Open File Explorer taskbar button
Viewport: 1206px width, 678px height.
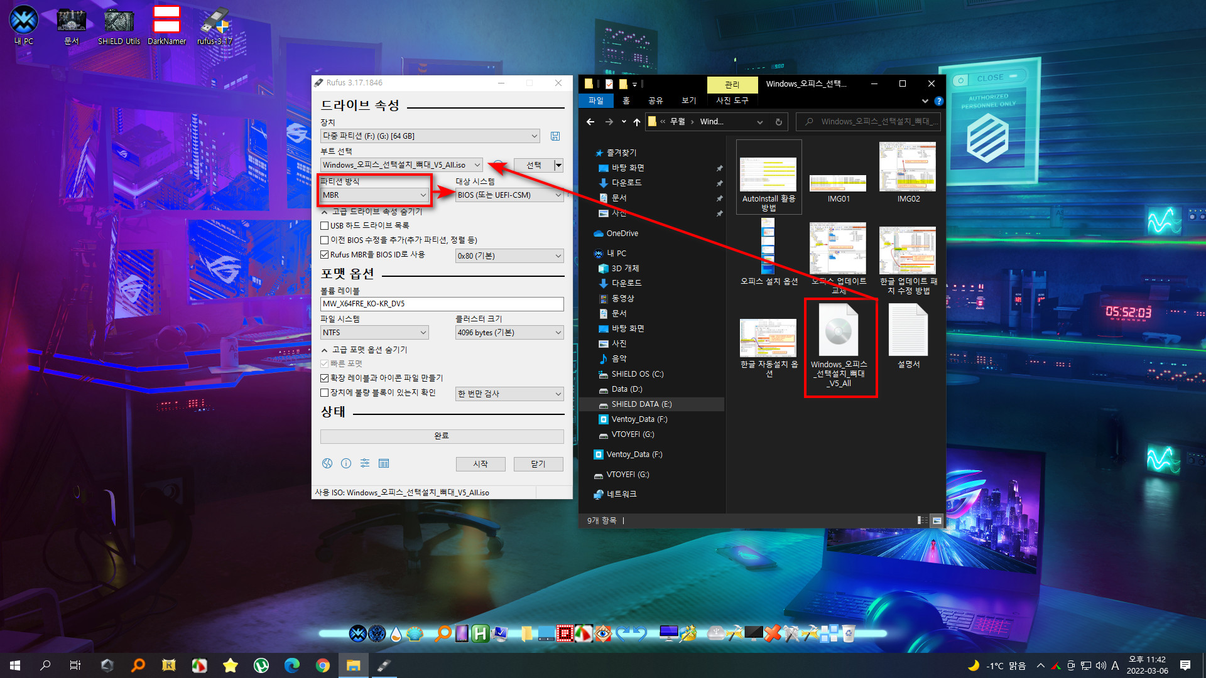(x=353, y=665)
